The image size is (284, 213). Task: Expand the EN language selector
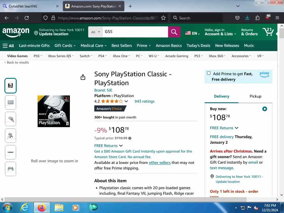coord(192,33)
